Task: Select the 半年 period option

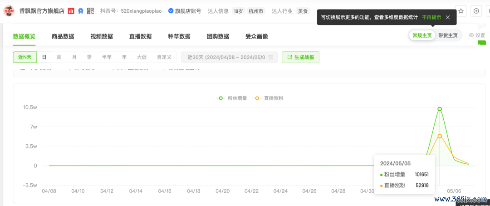Action: coord(107,57)
